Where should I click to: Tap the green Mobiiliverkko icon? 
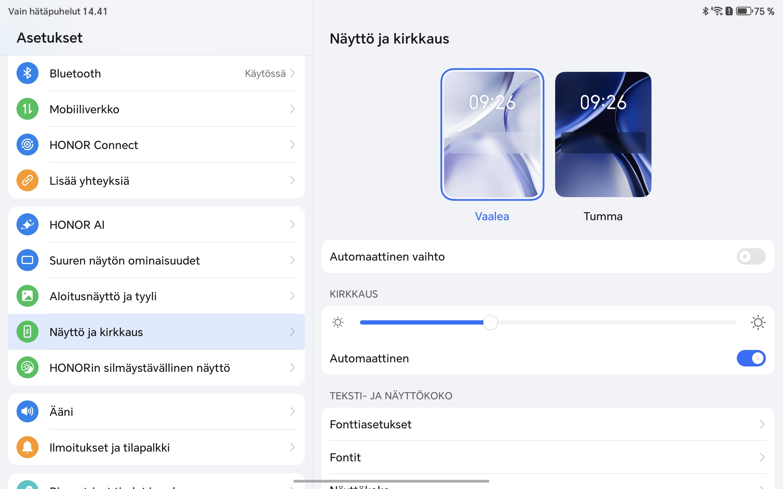[28, 109]
